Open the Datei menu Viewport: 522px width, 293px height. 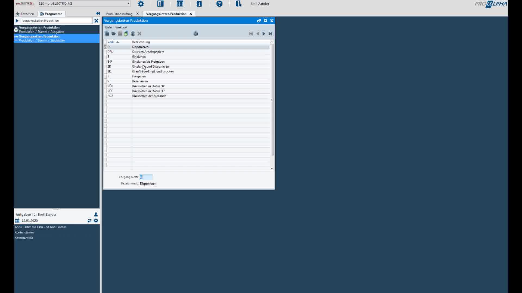[x=108, y=27]
